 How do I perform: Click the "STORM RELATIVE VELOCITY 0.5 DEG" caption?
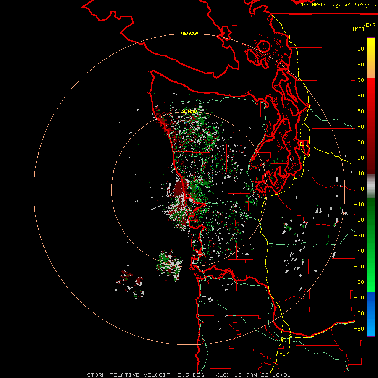pyautogui.click(x=145, y=375)
